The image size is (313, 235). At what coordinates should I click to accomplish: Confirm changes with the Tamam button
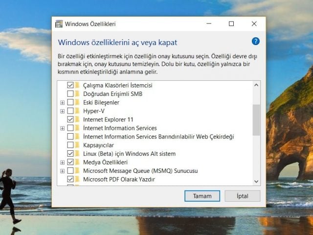pos(202,196)
